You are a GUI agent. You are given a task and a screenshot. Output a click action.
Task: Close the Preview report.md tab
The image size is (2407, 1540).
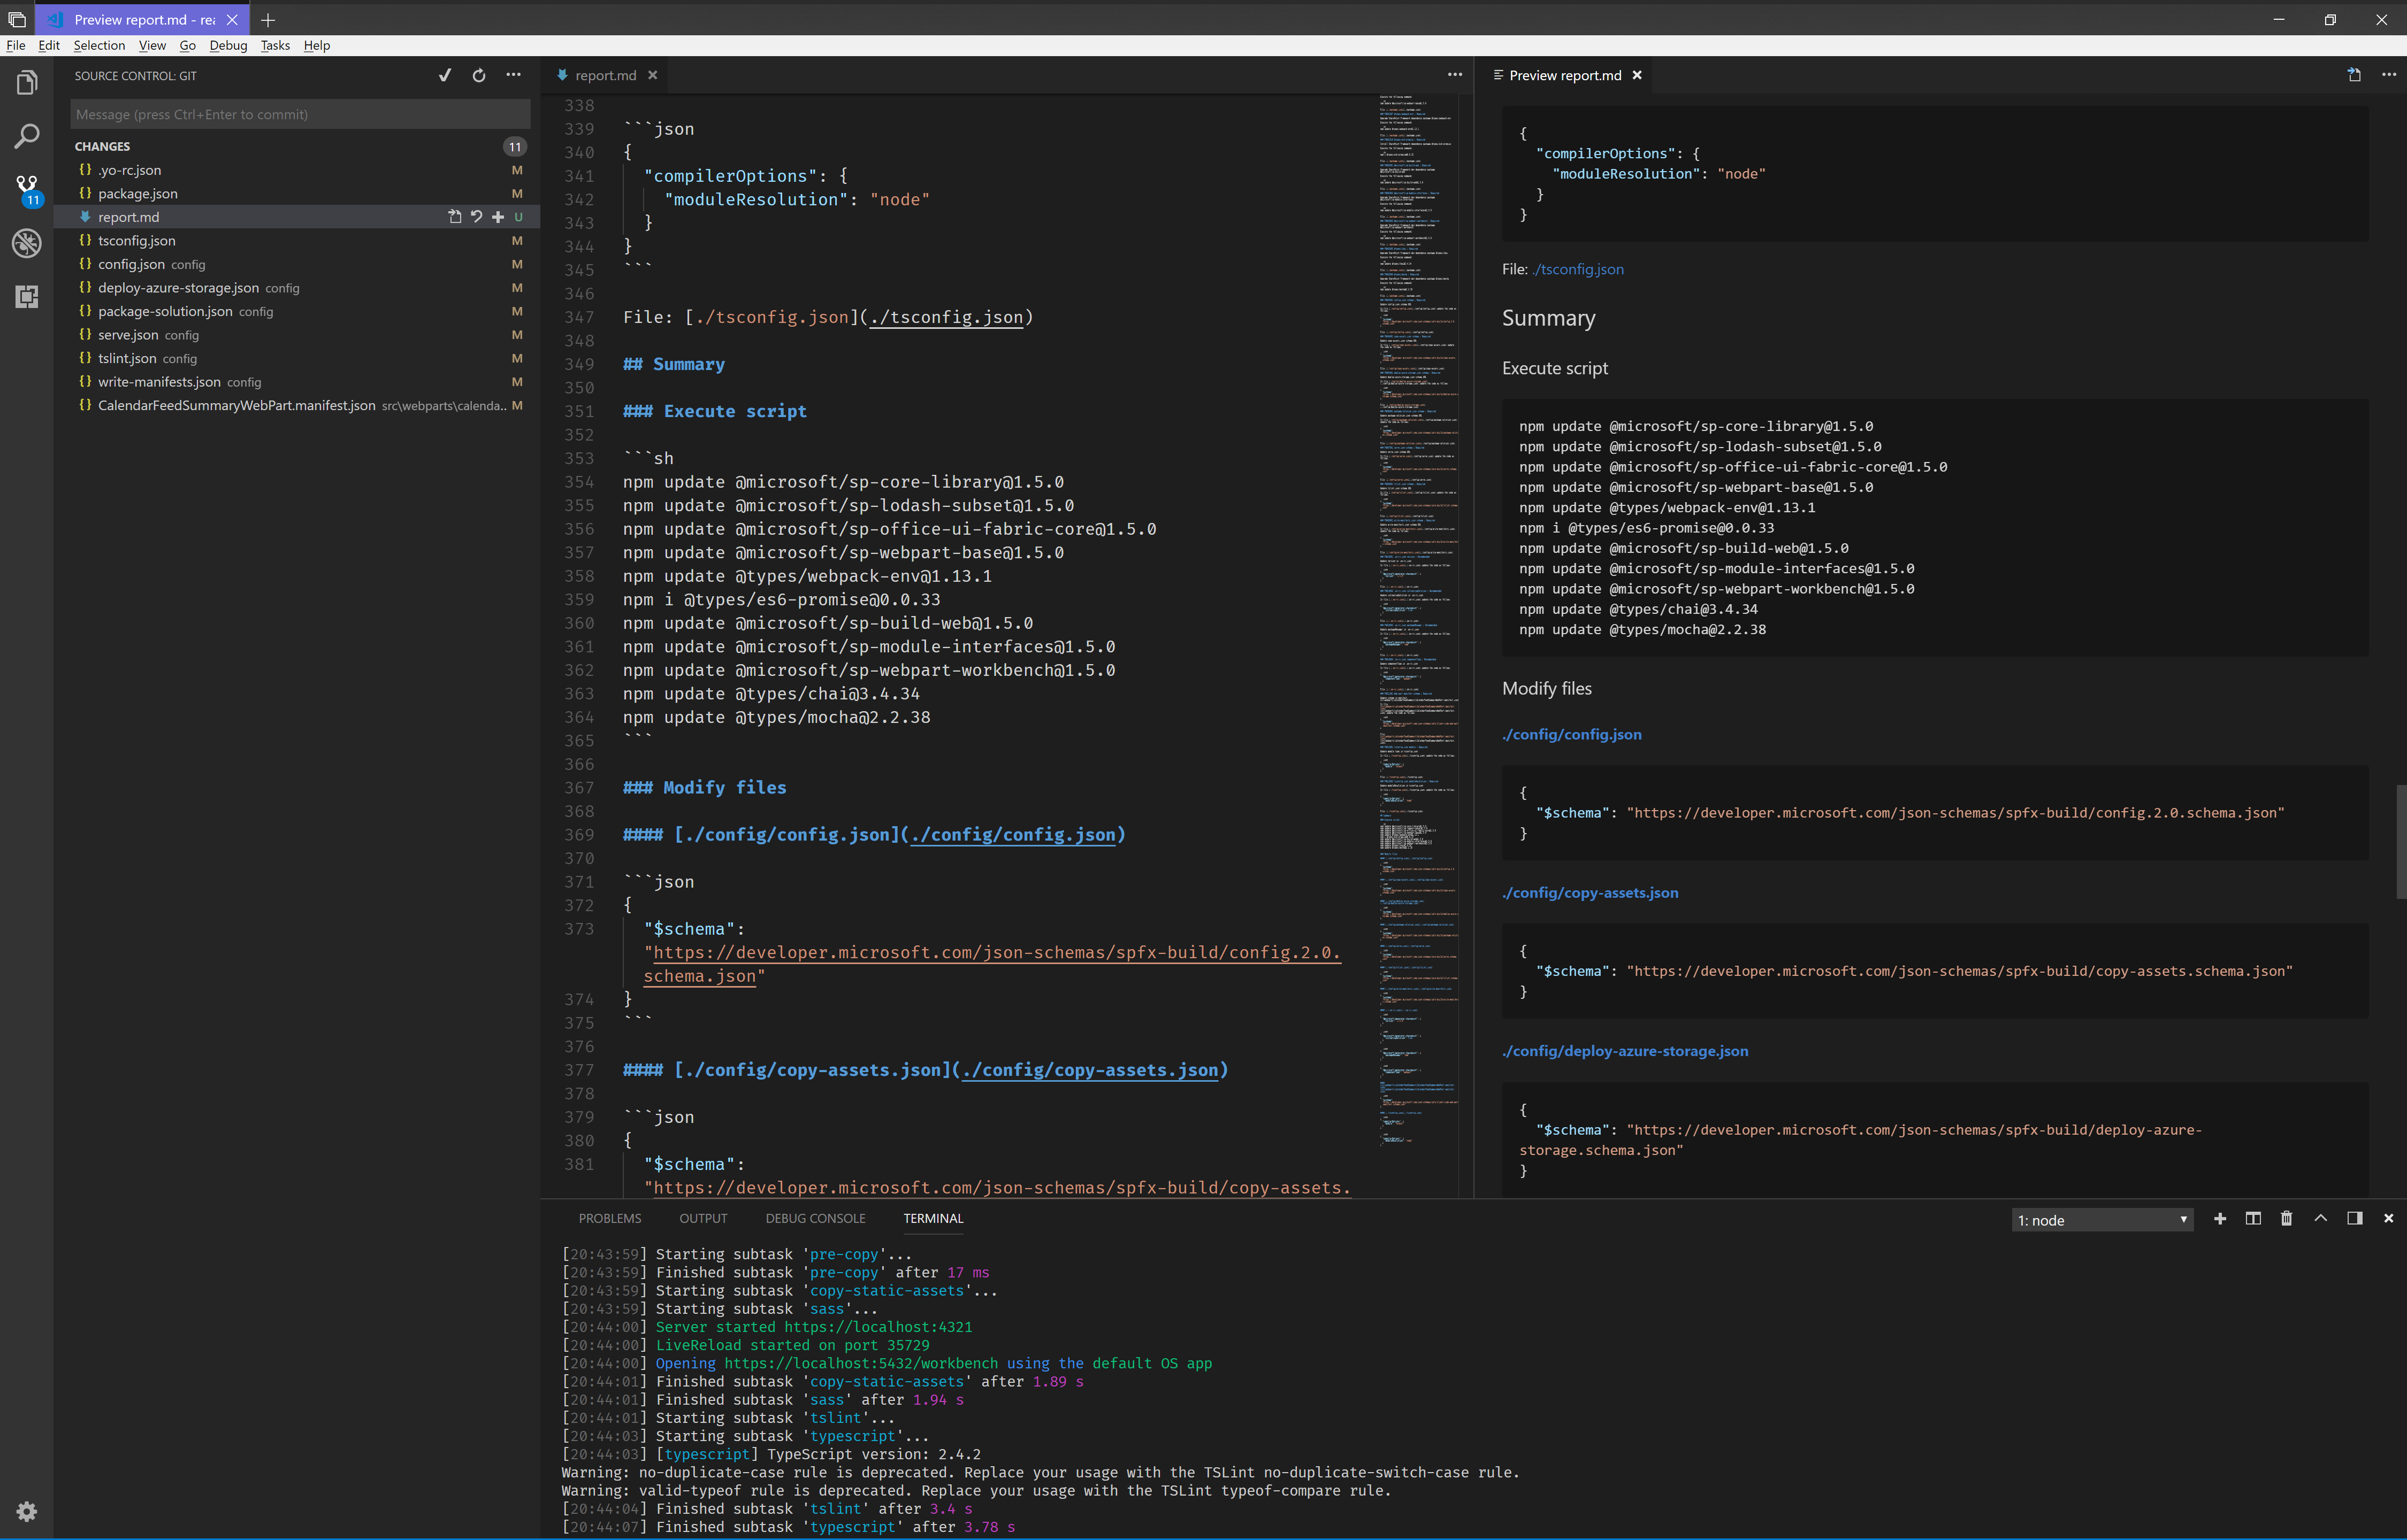pyautogui.click(x=1638, y=75)
